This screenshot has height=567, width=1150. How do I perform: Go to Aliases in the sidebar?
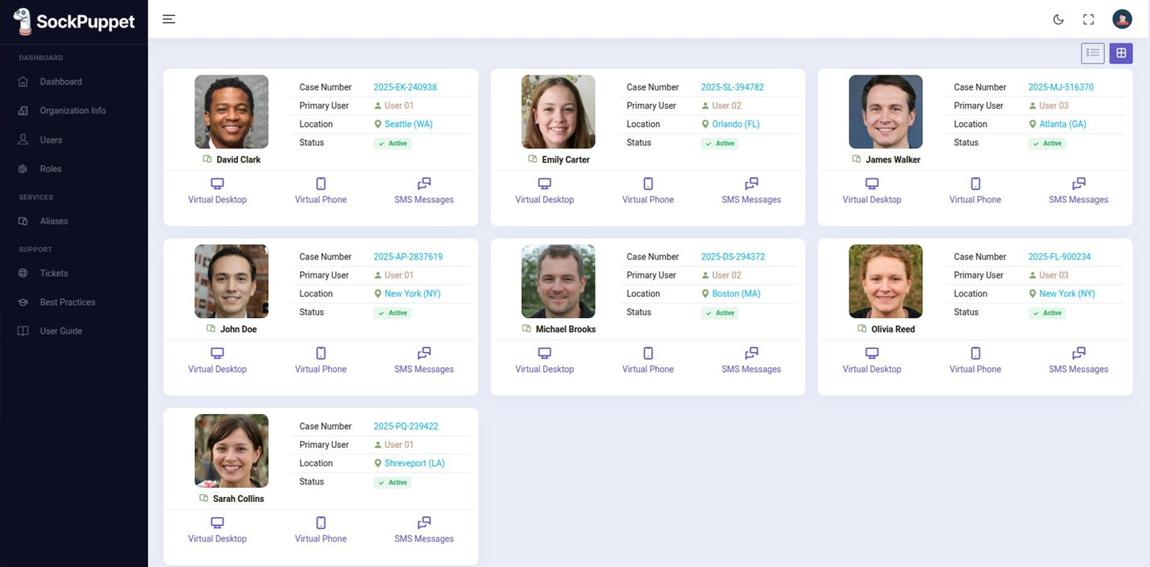point(54,221)
